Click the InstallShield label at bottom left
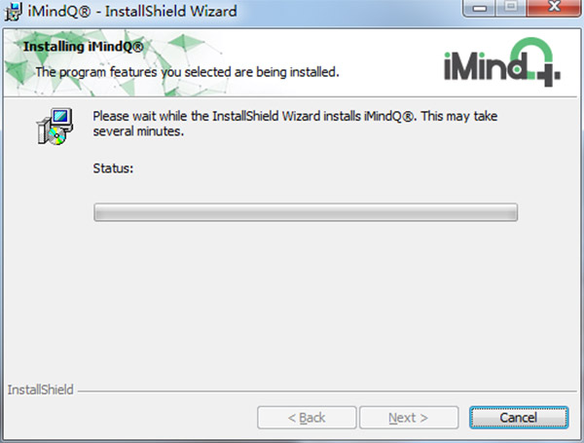 [40, 389]
